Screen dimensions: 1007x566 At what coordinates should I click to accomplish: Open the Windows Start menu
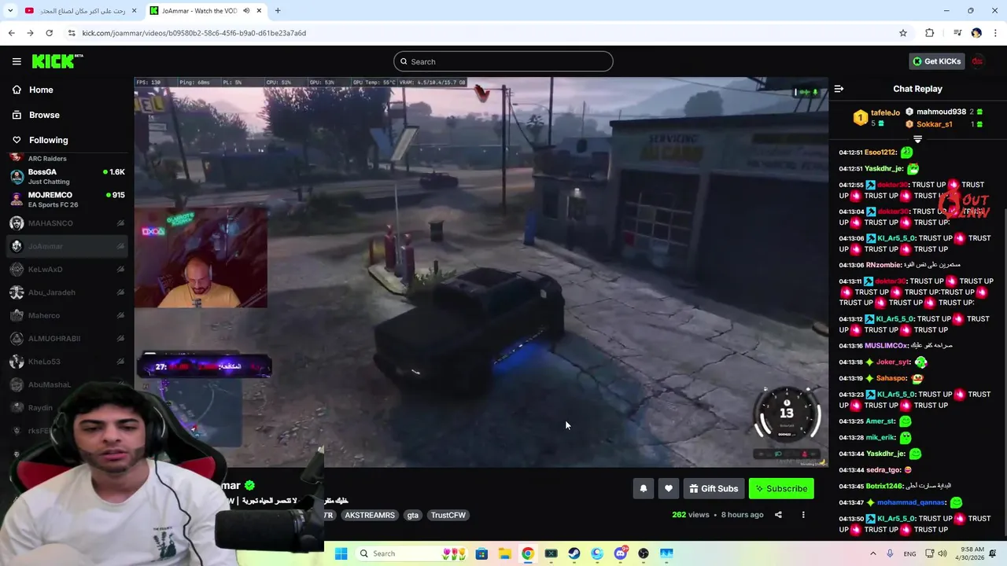(341, 553)
